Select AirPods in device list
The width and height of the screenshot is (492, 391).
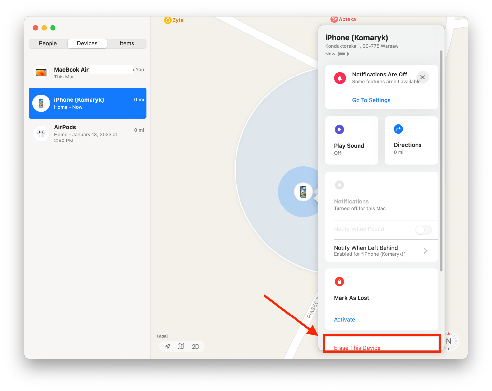tap(87, 134)
